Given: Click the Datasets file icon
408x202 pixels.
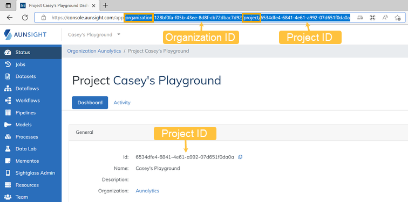Looking at the screenshot, I should pos(8,76).
